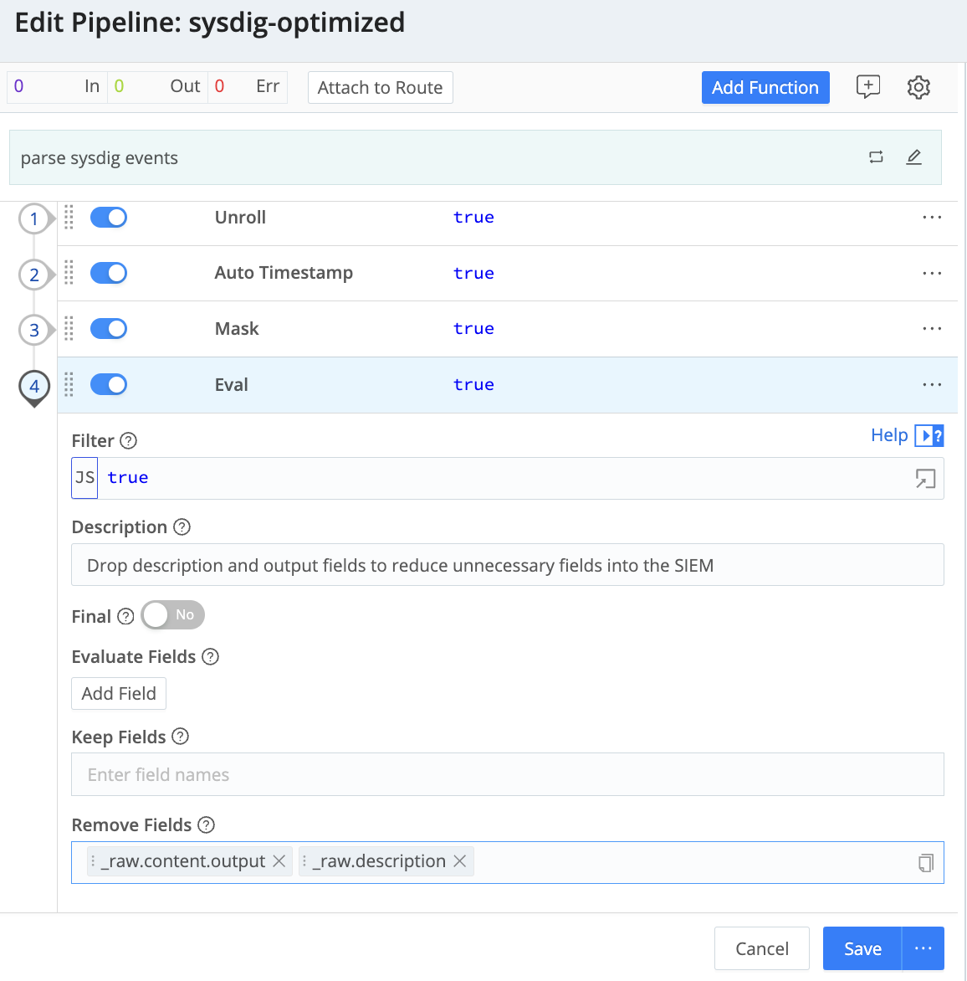Open the Mask row options menu

click(x=931, y=329)
